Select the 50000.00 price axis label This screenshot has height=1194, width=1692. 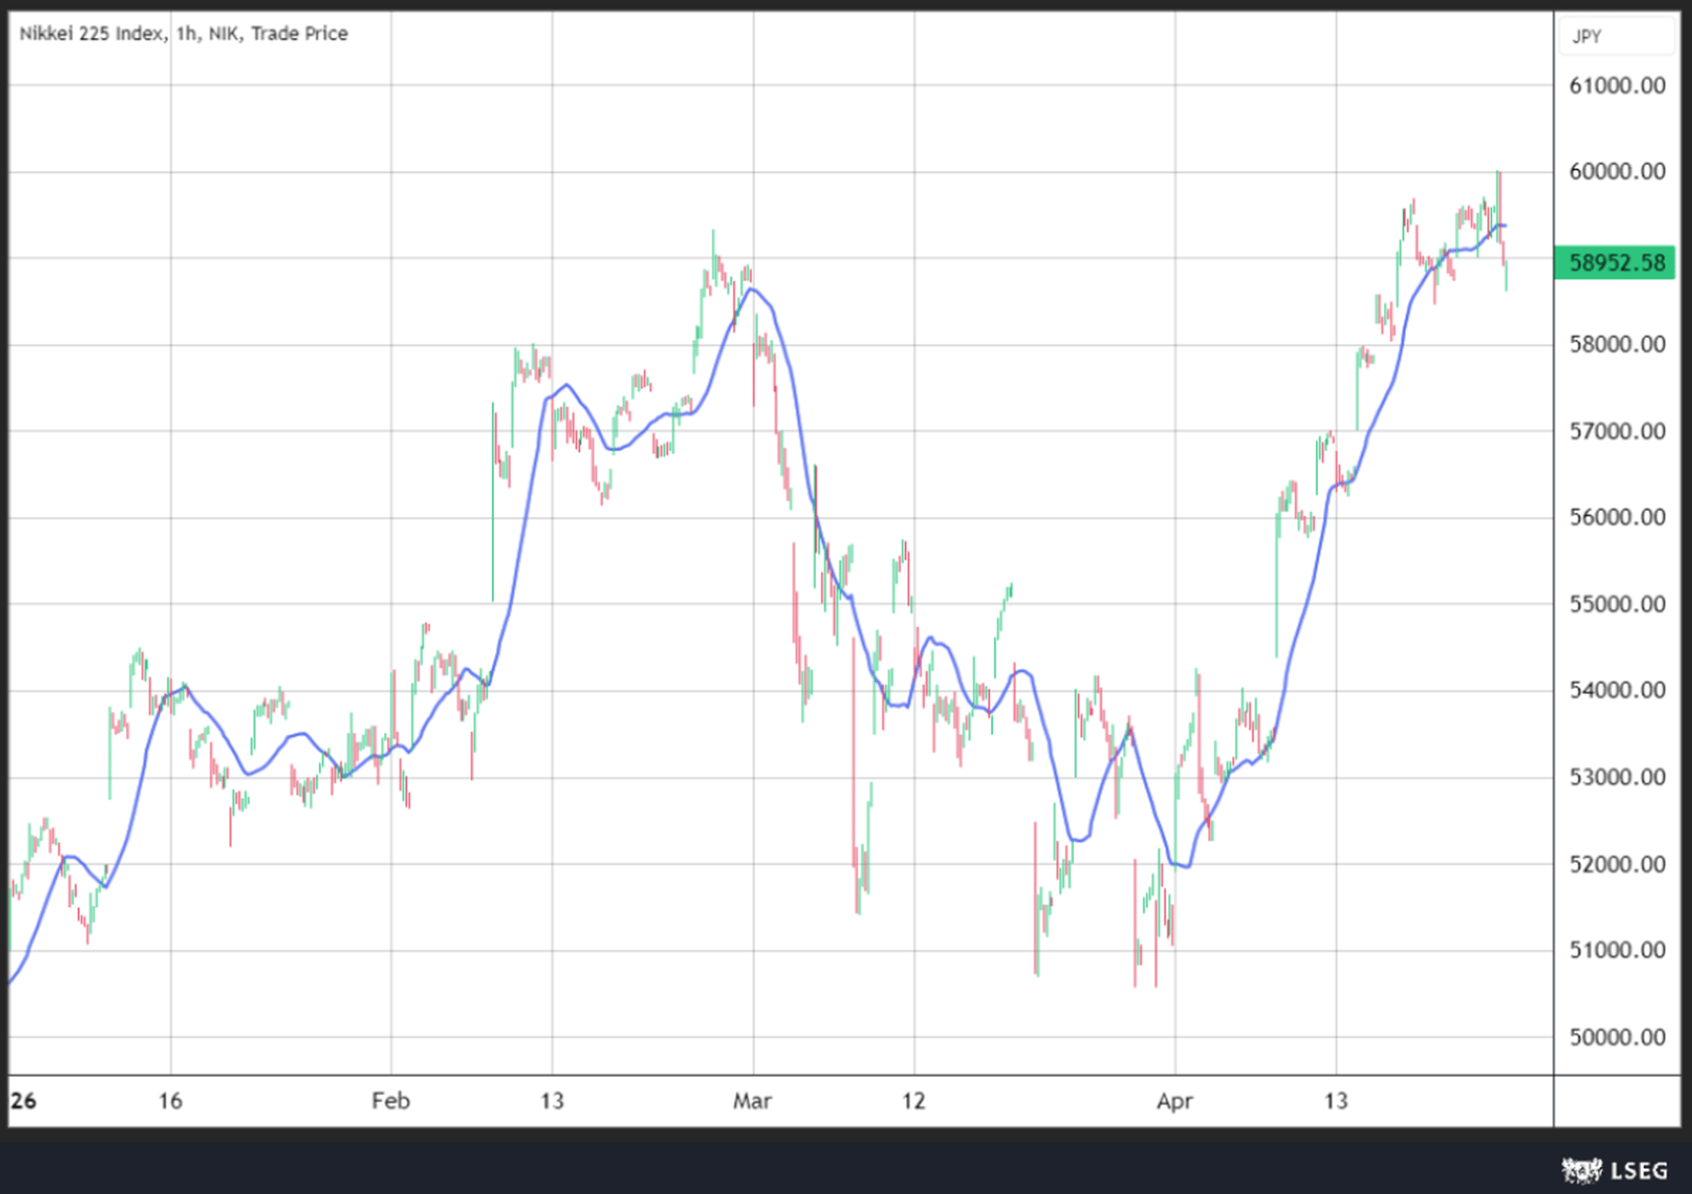pos(1618,1037)
